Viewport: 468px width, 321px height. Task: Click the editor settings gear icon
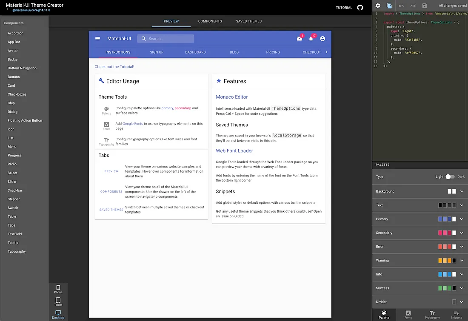(x=377, y=6)
